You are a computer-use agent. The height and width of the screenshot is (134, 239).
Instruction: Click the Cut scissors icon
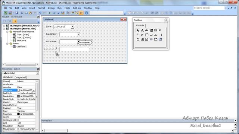tap(22, 13)
